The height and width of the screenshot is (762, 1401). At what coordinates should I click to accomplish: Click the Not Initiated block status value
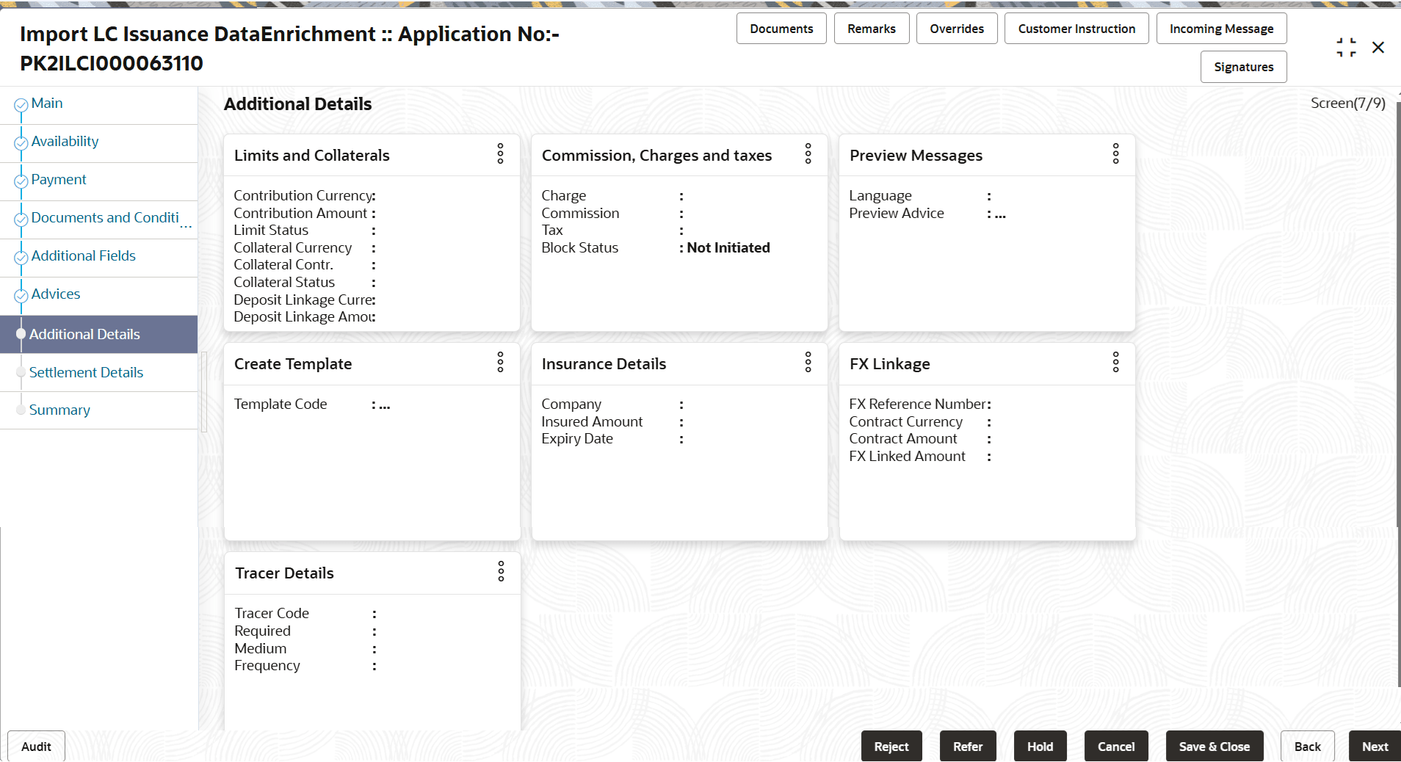tap(728, 248)
